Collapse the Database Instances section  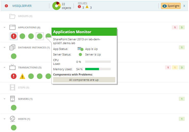(x=5, y=48)
